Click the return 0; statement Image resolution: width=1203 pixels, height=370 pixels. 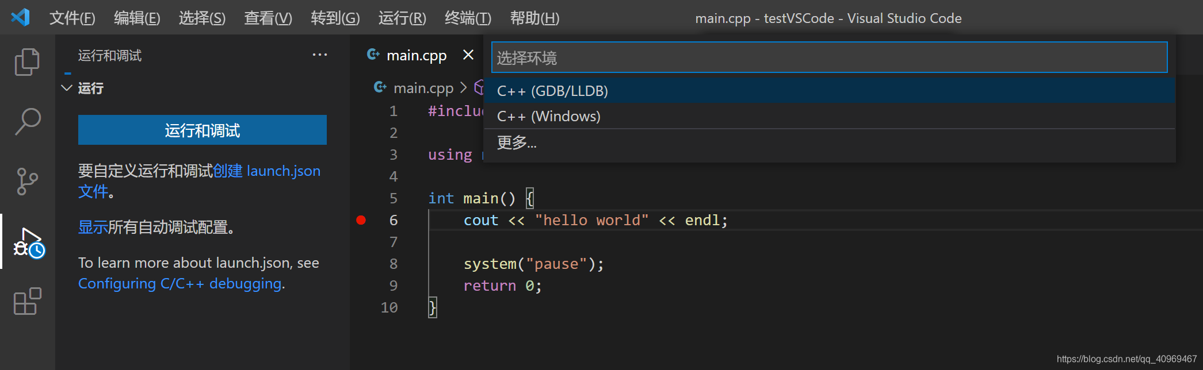[502, 286]
